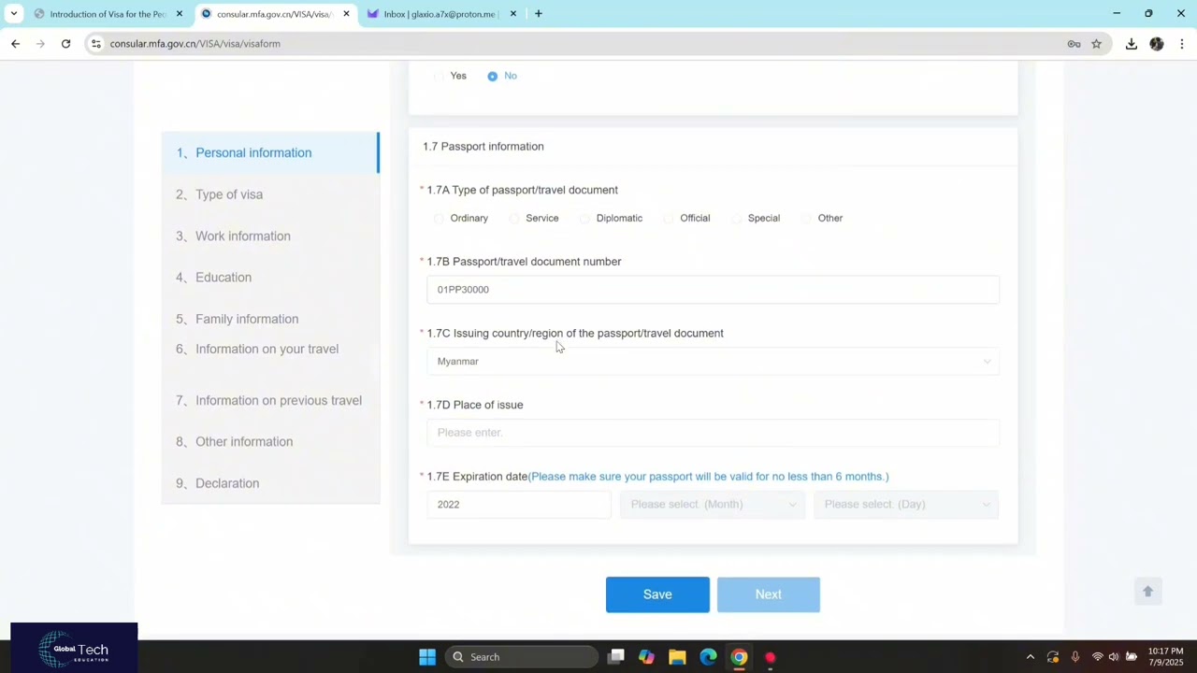Close the Proton inbox tab
The height and width of the screenshot is (673, 1197).
coord(512,14)
